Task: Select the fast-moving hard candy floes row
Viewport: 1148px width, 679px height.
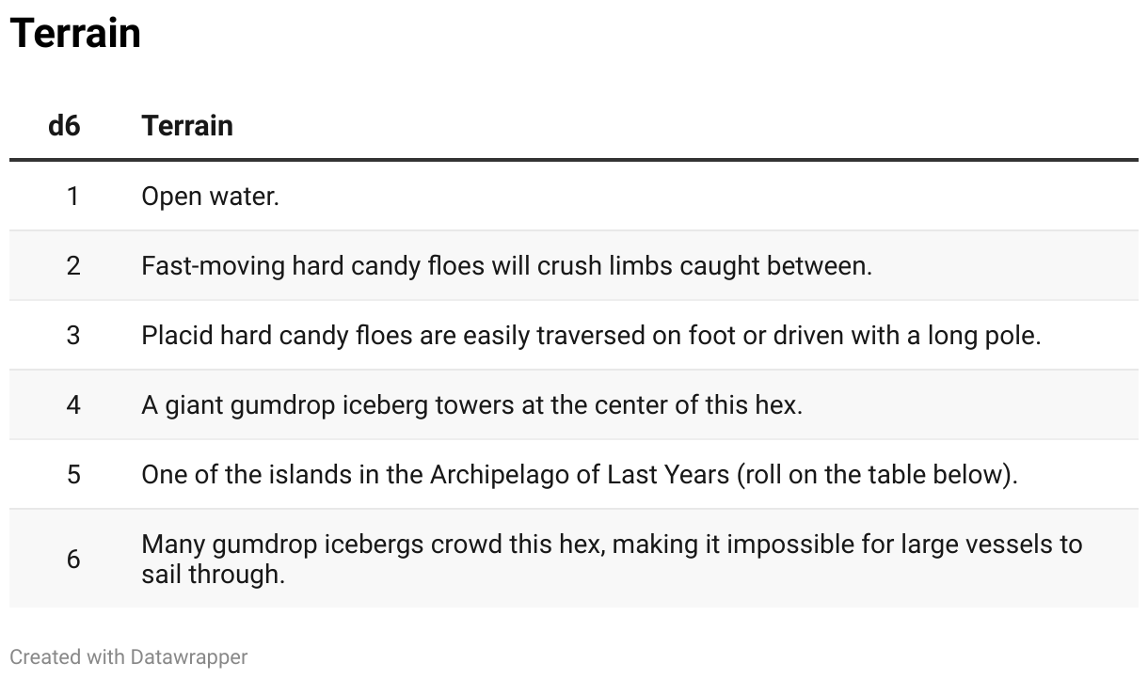Action: (x=574, y=266)
